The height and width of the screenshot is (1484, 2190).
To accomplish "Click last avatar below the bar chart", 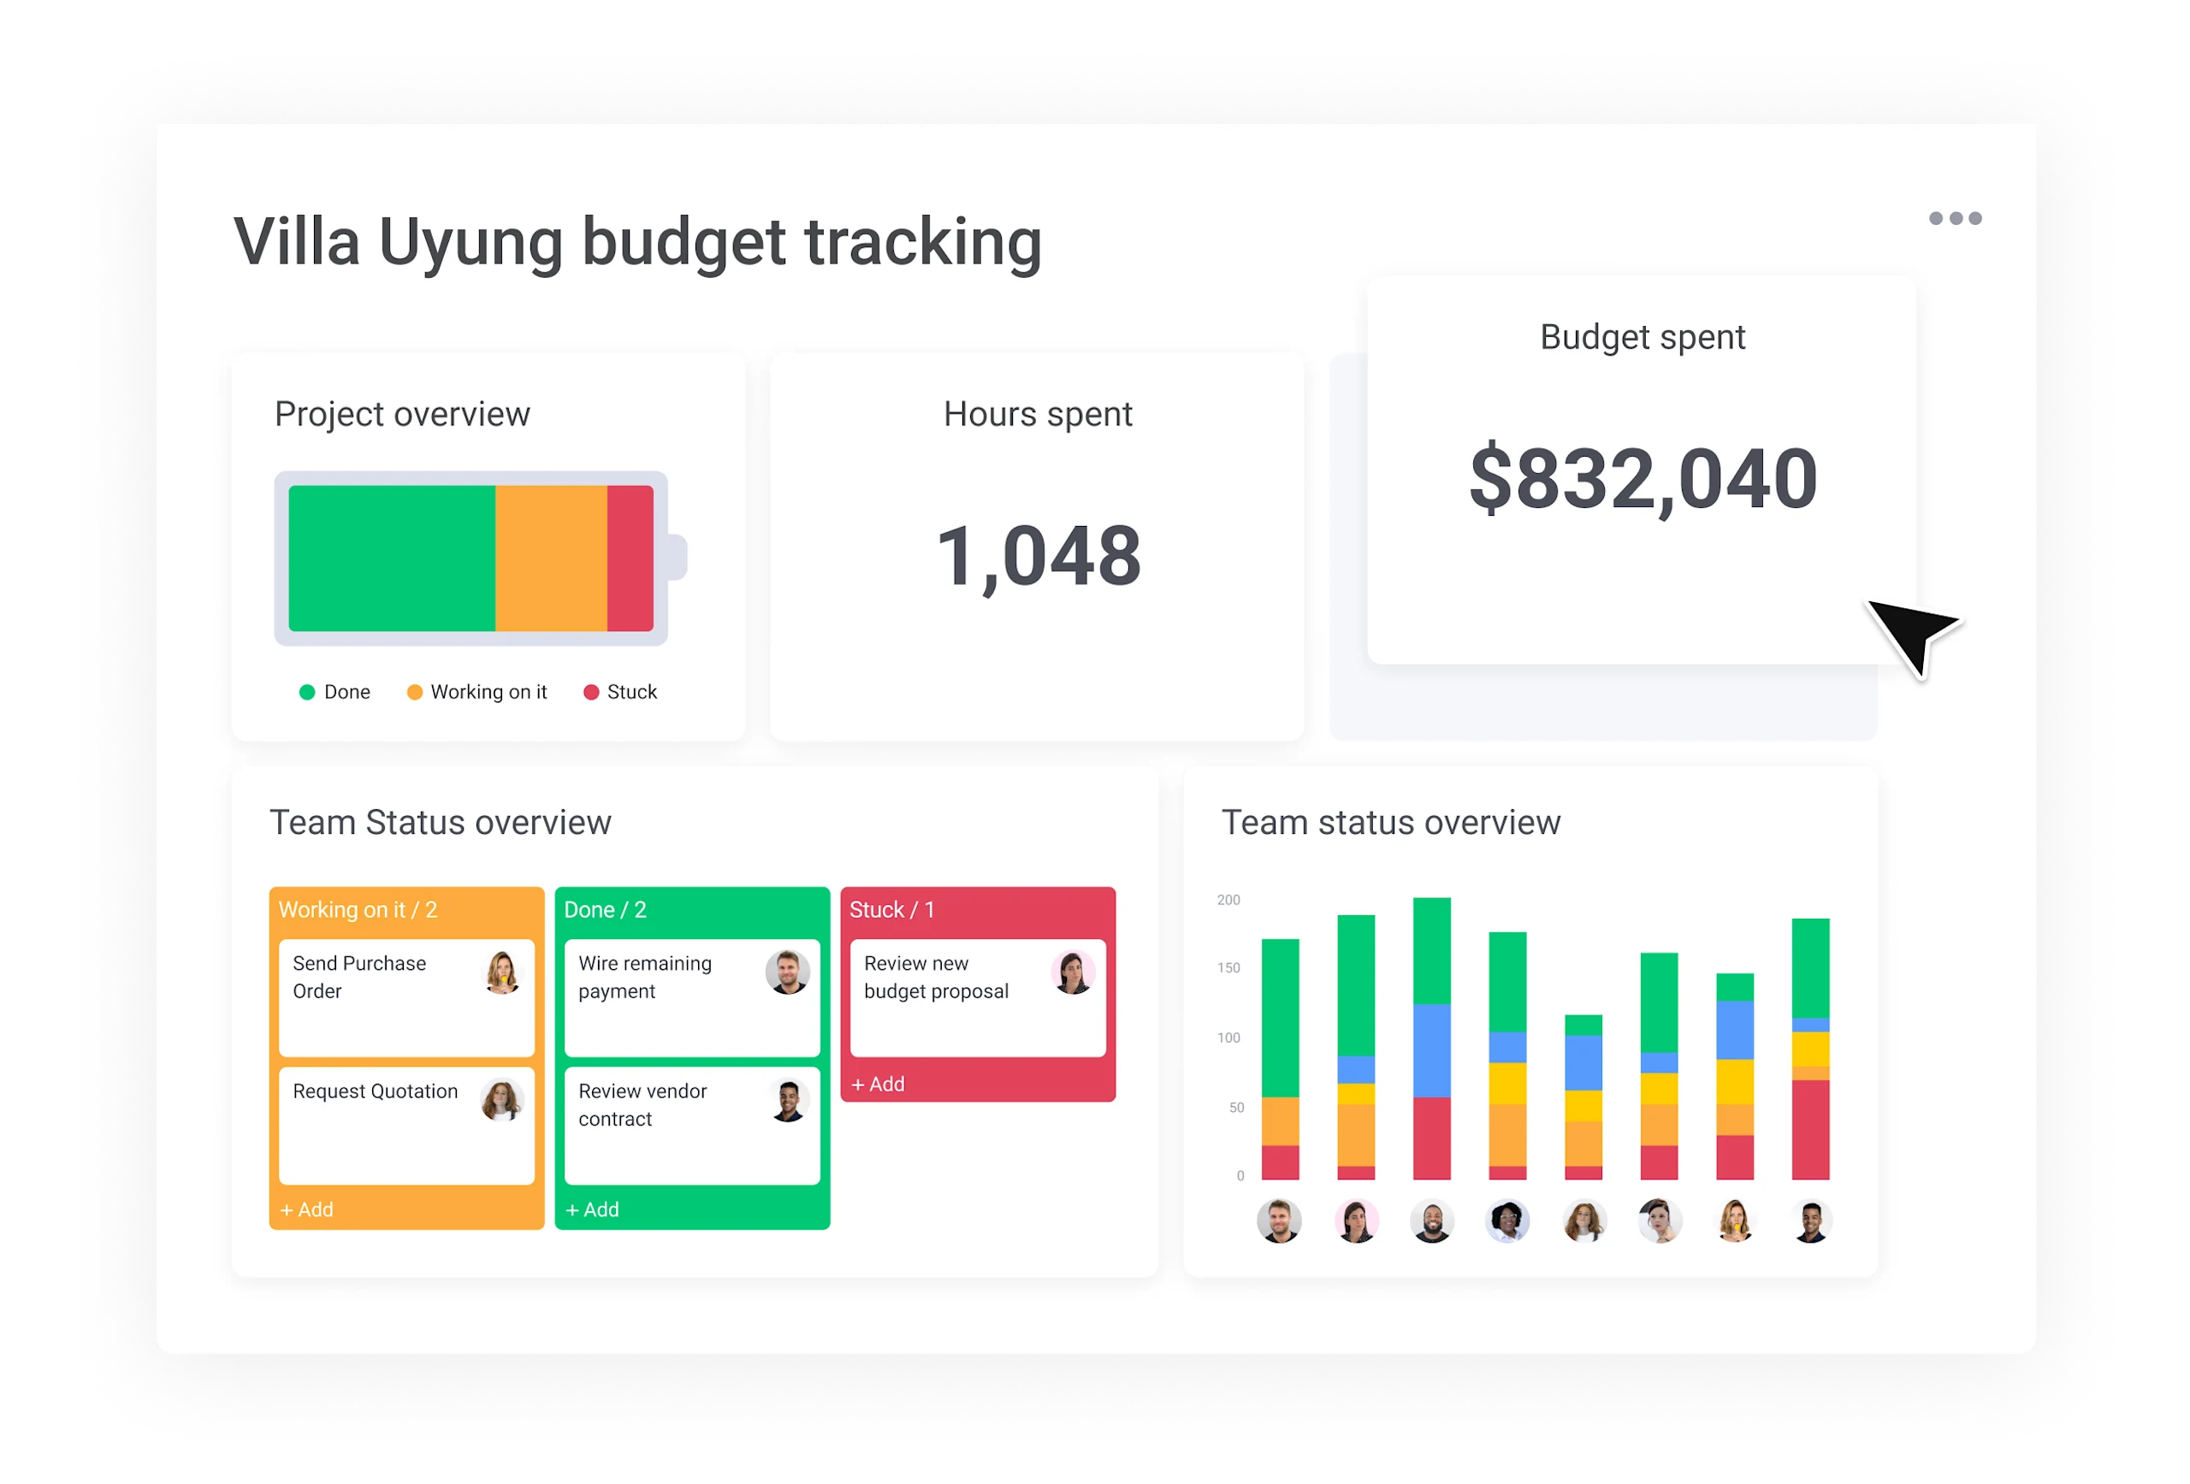I will tap(1809, 1221).
